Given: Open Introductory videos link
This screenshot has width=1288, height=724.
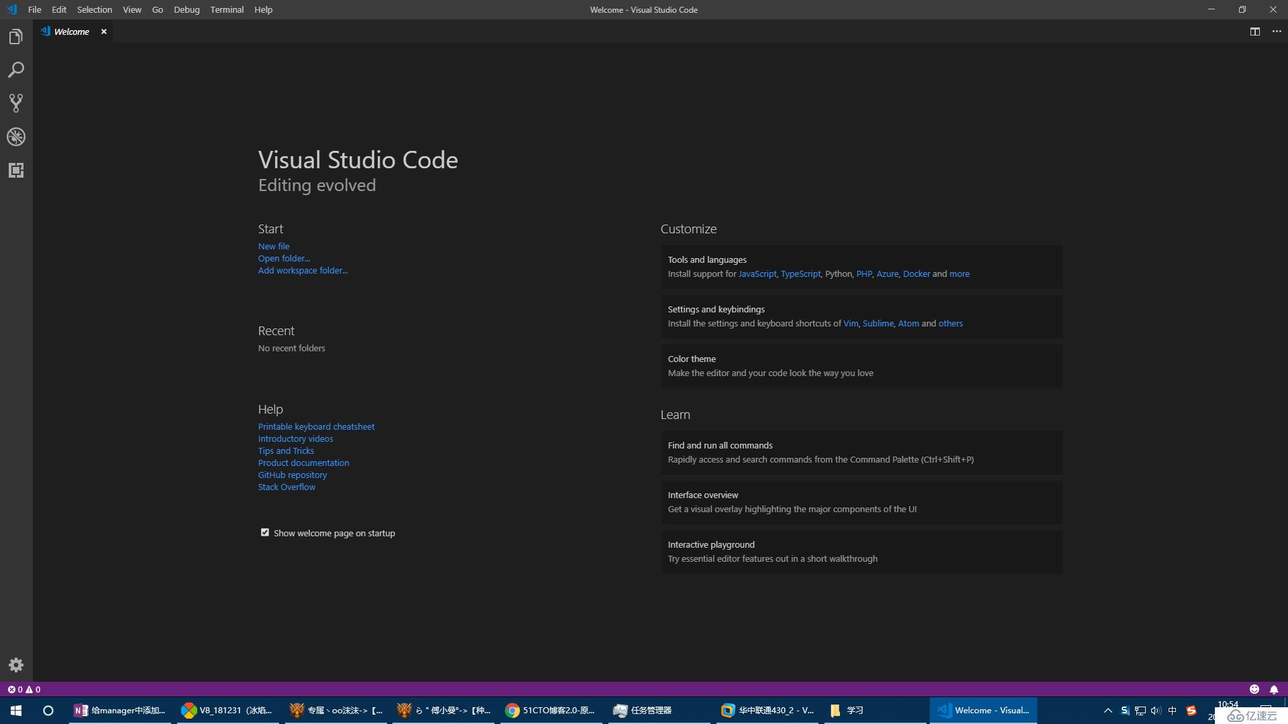Looking at the screenshot, I should tap(295, 438).
